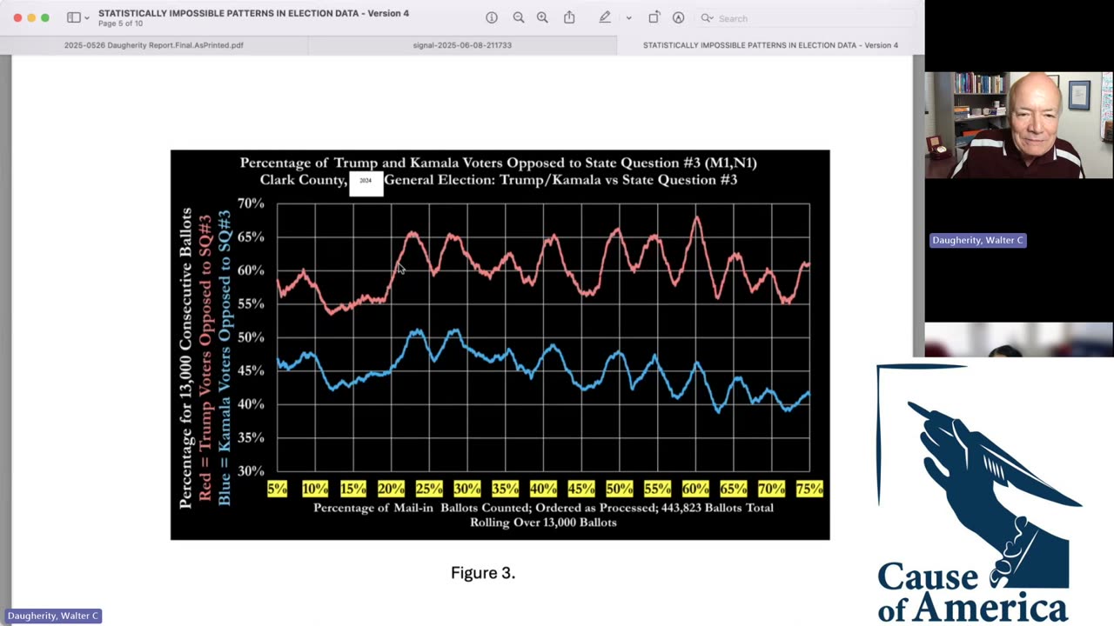Image resolution: width=1114 pixels, height=626 pixels.
Task: Minimize the Preview window with the yellow button
Action: tap(31, 17)
